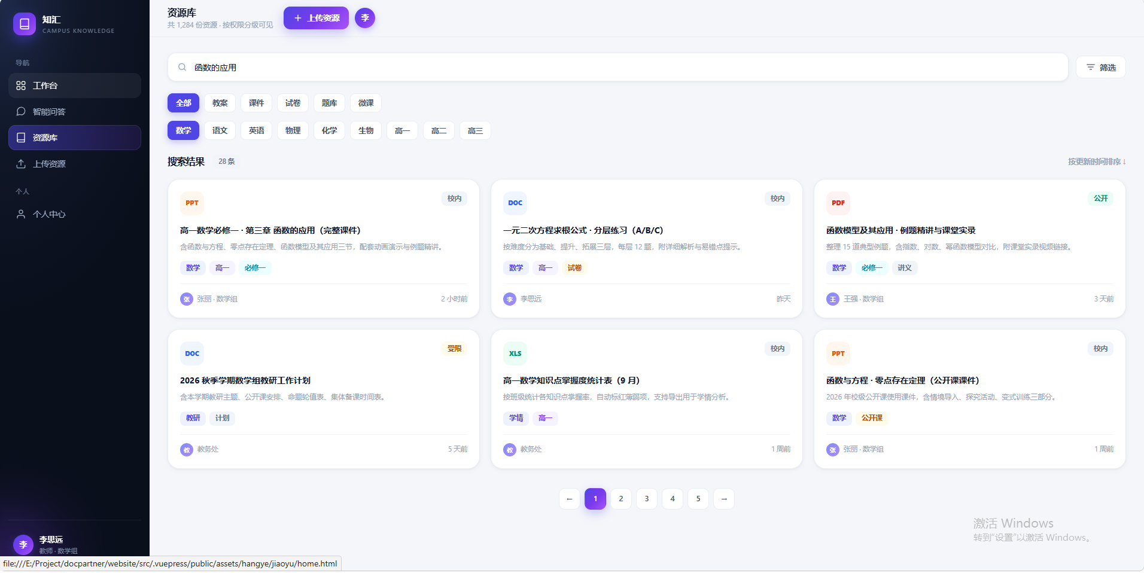Click the 个人中心 person icon
This screenshot has width=1144, height=573.
21,214
